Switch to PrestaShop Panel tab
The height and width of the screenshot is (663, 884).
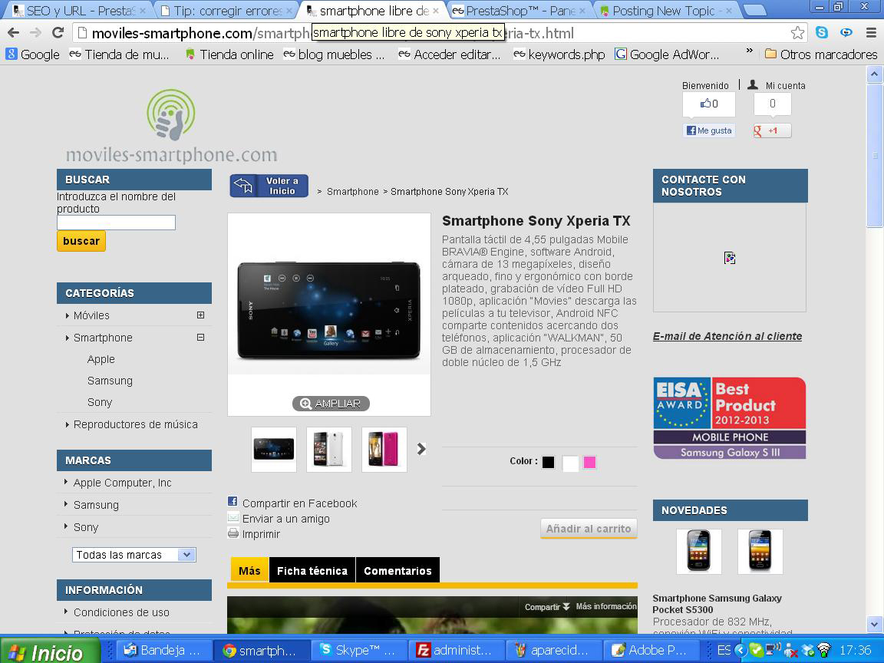pyautogui.click(x=520, y=11)
